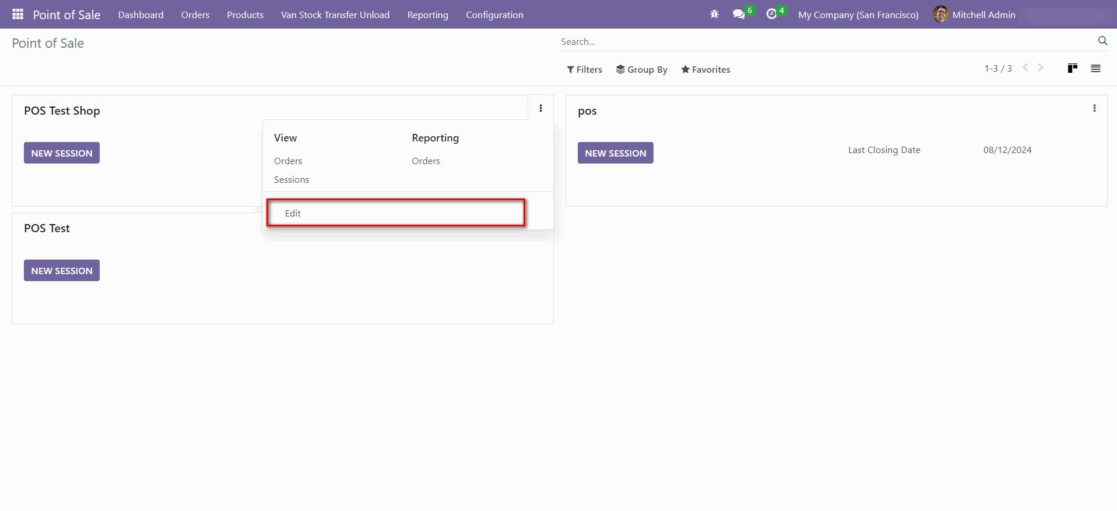This screenshot has height=511, width=1117.
Task: Choose Edit in the card menu
Action: [293, 213]
